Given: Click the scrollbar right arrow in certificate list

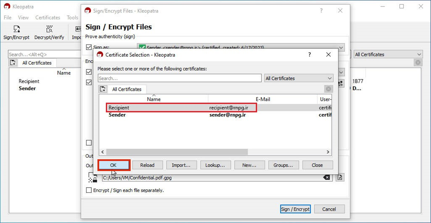Looking at the screenshot, I should tap(328, 152).
